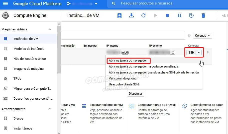
Task: Click the import VM download icon
Action: (131, 15)
